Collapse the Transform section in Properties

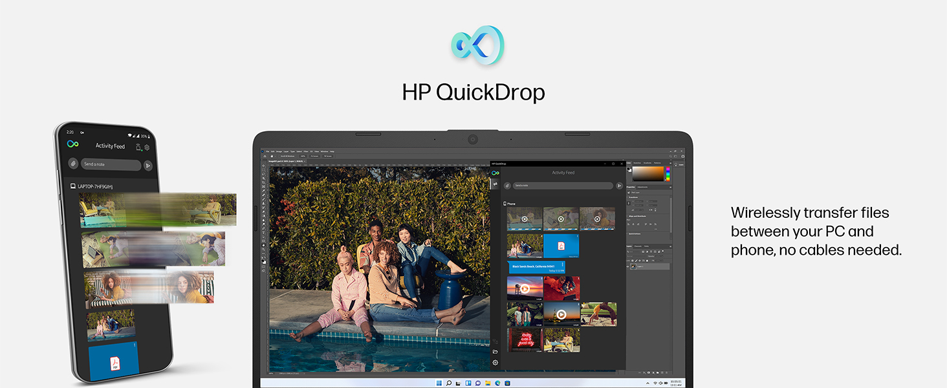(x=627, y=197)
